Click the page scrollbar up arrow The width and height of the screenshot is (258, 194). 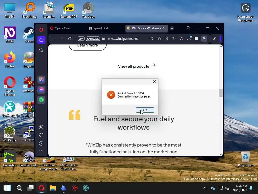[x=221, y=46]
